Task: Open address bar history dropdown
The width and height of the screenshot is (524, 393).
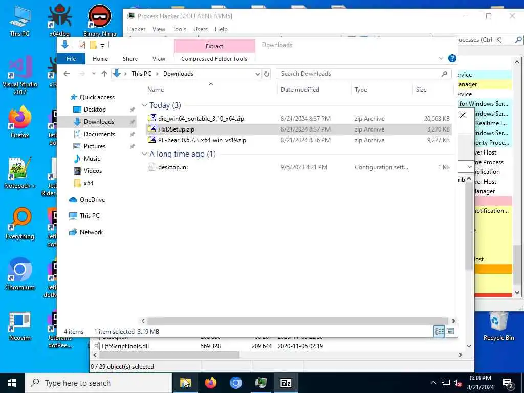Action: click(258, 74)
